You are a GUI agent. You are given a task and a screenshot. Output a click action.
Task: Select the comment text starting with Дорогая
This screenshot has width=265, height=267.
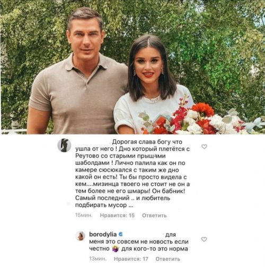132,173
